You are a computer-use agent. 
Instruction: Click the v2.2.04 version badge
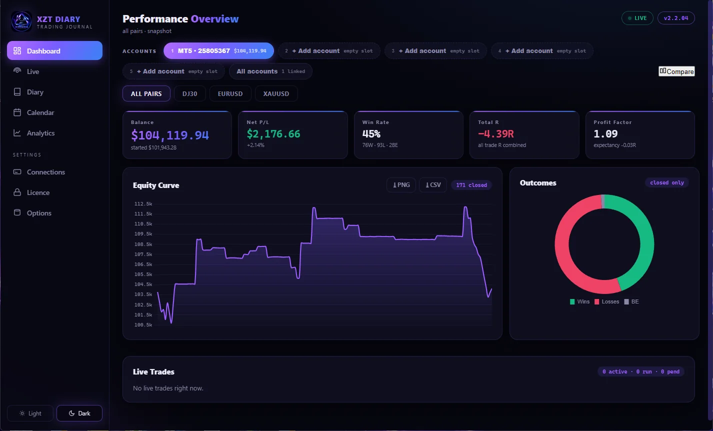[676, 18]
